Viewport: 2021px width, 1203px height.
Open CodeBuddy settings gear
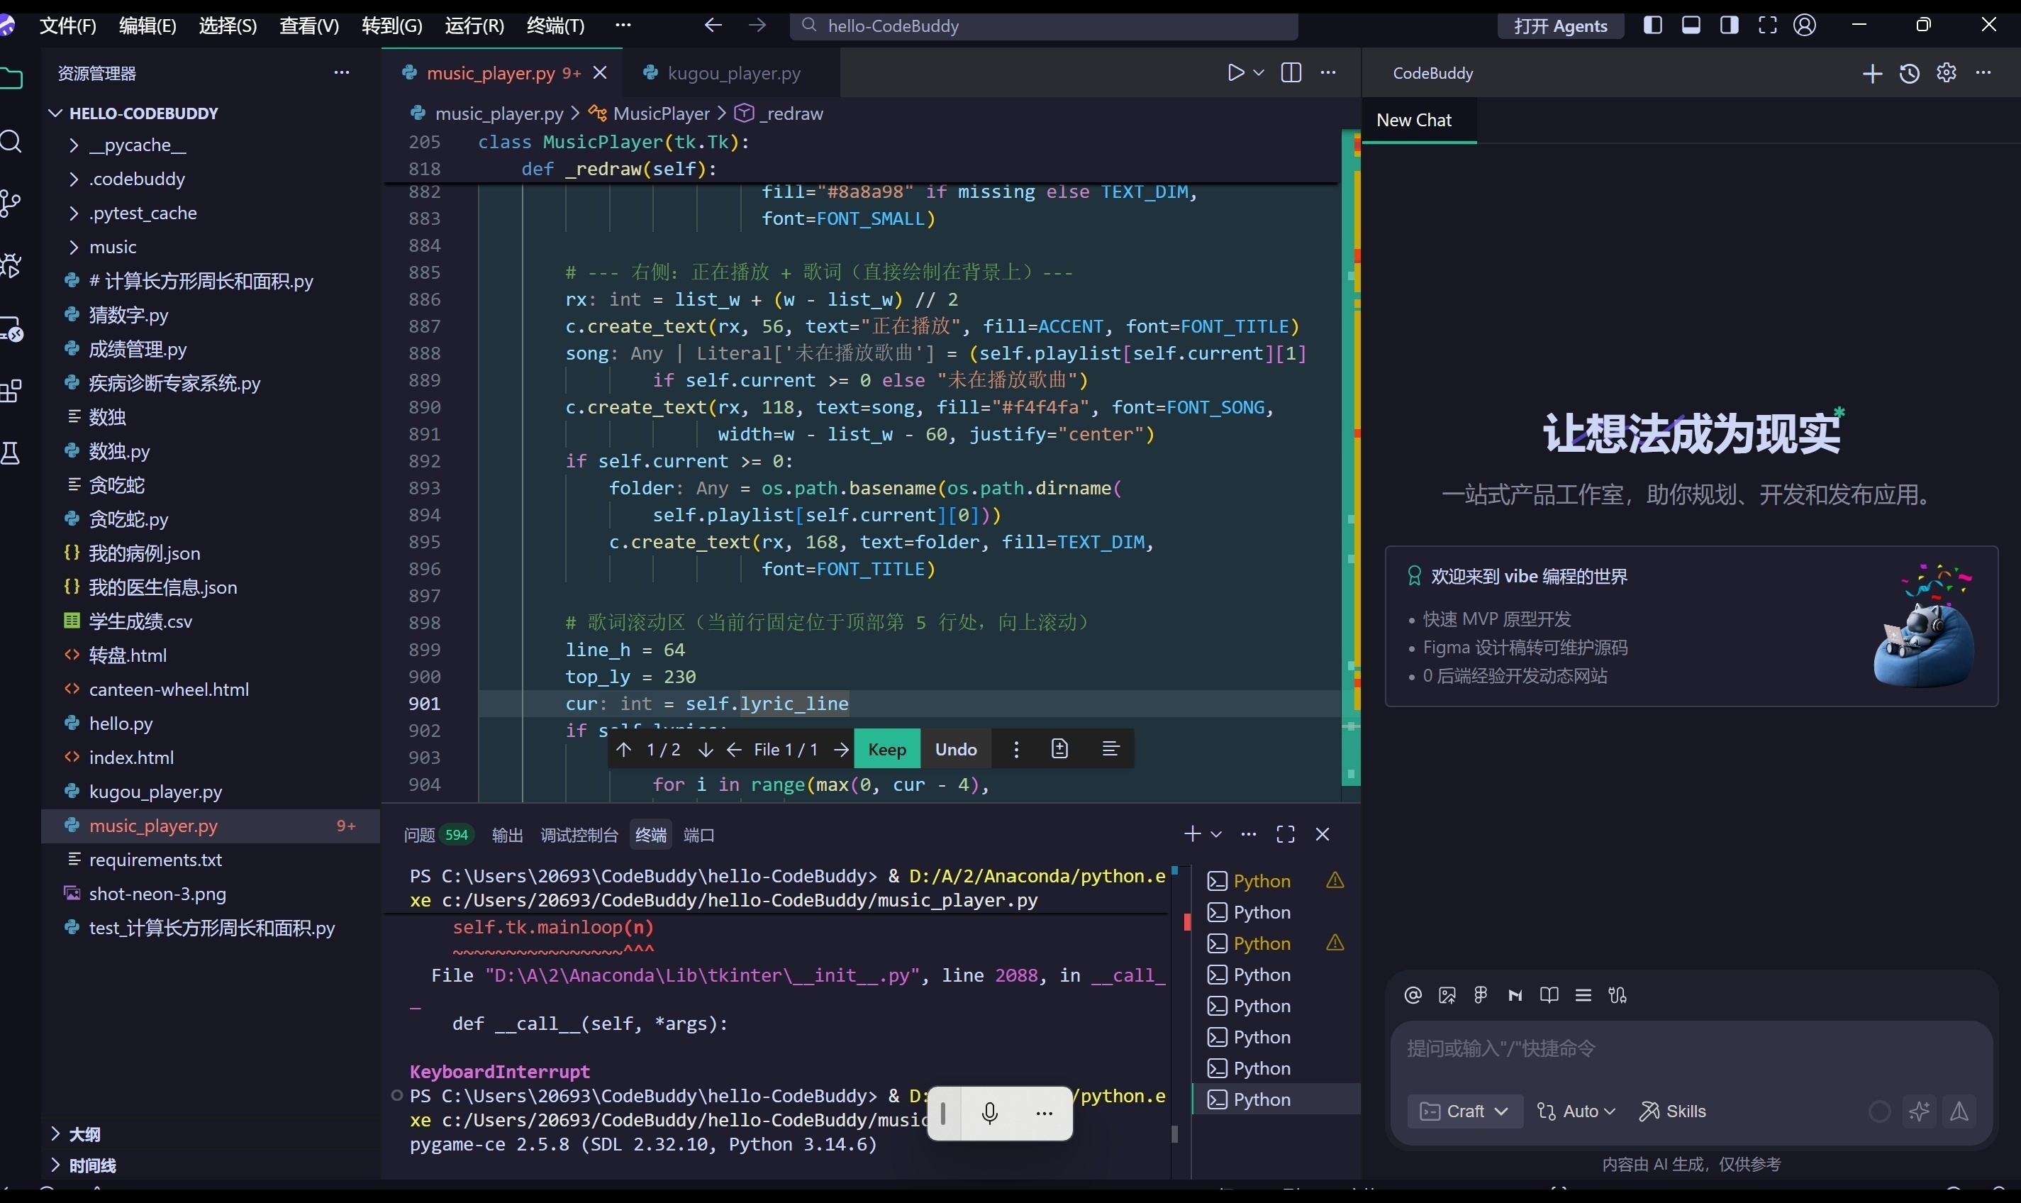click(1947, 73)
